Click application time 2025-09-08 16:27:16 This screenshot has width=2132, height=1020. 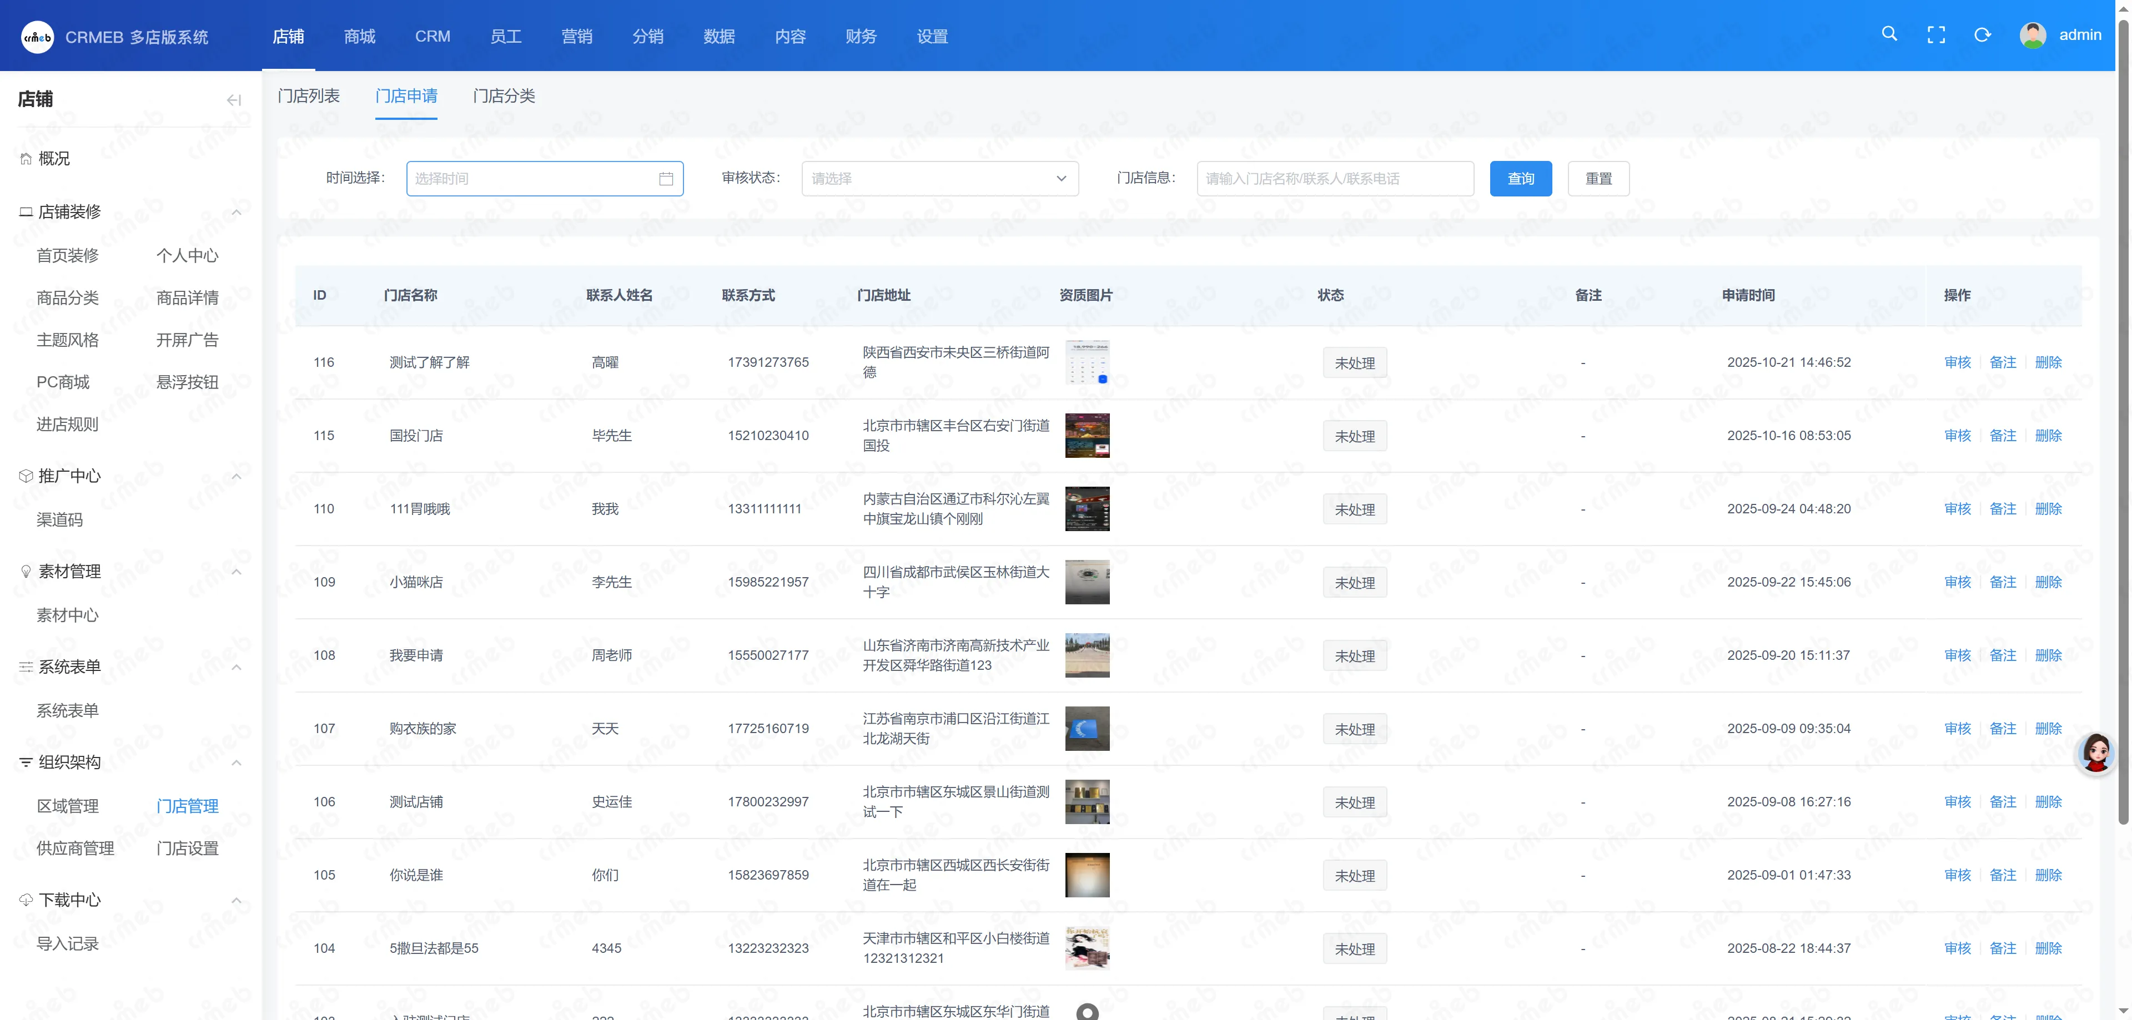point(1788,801)
